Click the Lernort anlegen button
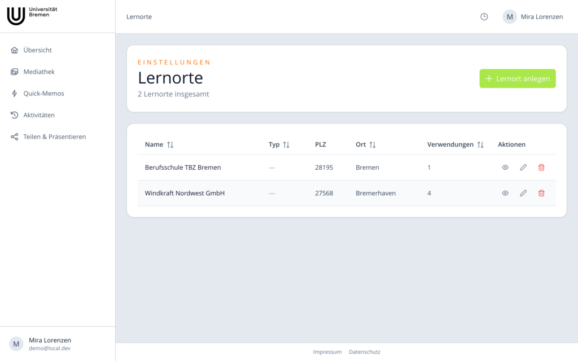 pyautogui.click(x=518, y=78)
